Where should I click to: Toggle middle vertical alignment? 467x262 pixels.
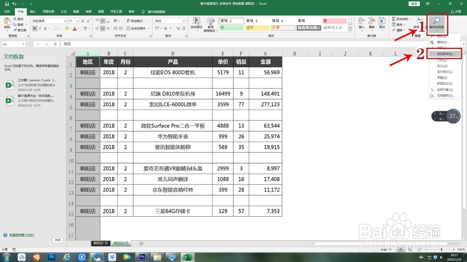pos(103,21)
